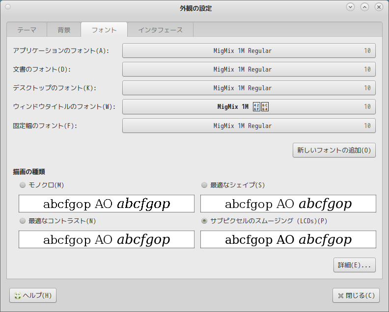Open the 固定幅のフォント font selector
The height and width of the screenshot is (312, 389).
pos(249,126)
